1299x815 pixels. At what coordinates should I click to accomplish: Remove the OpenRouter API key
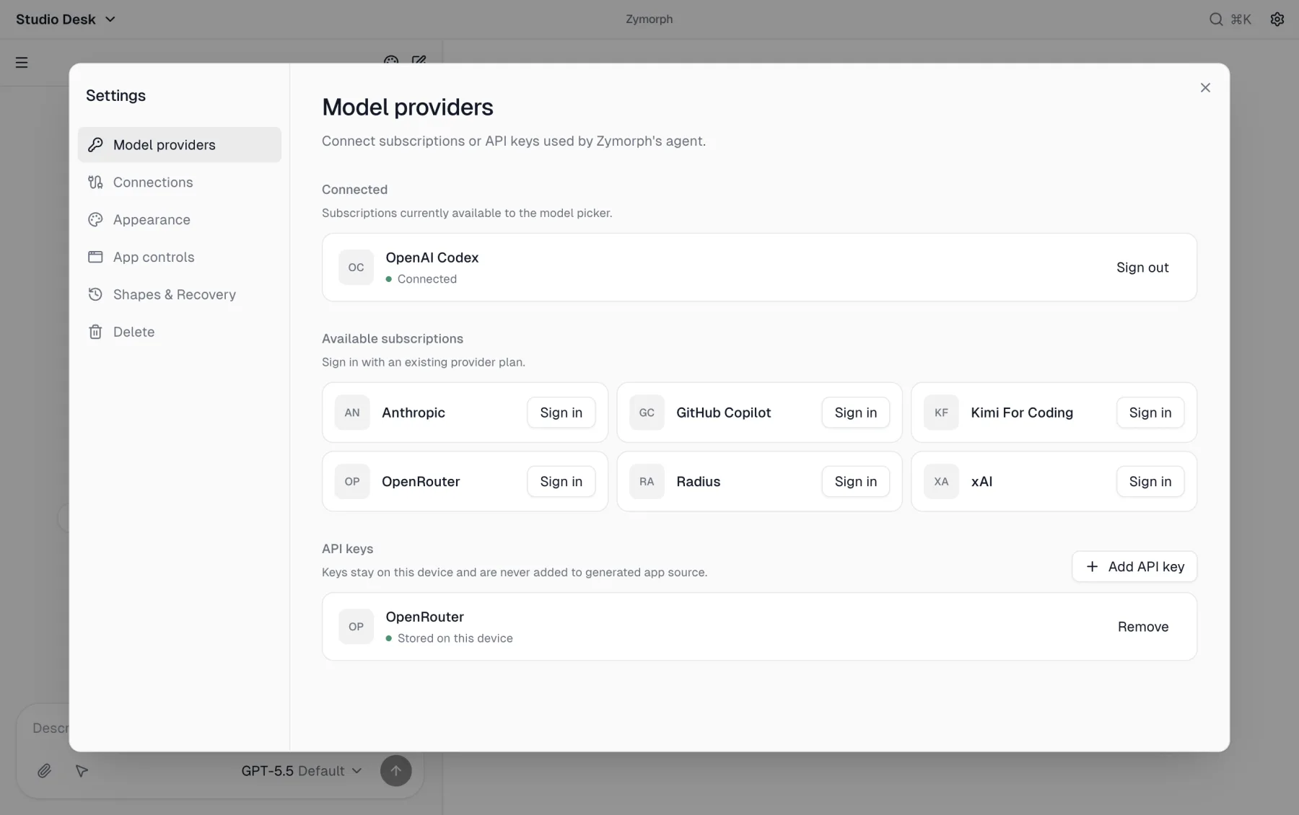1143,627
